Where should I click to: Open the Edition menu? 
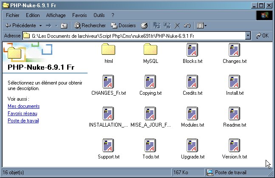point(33,15)
